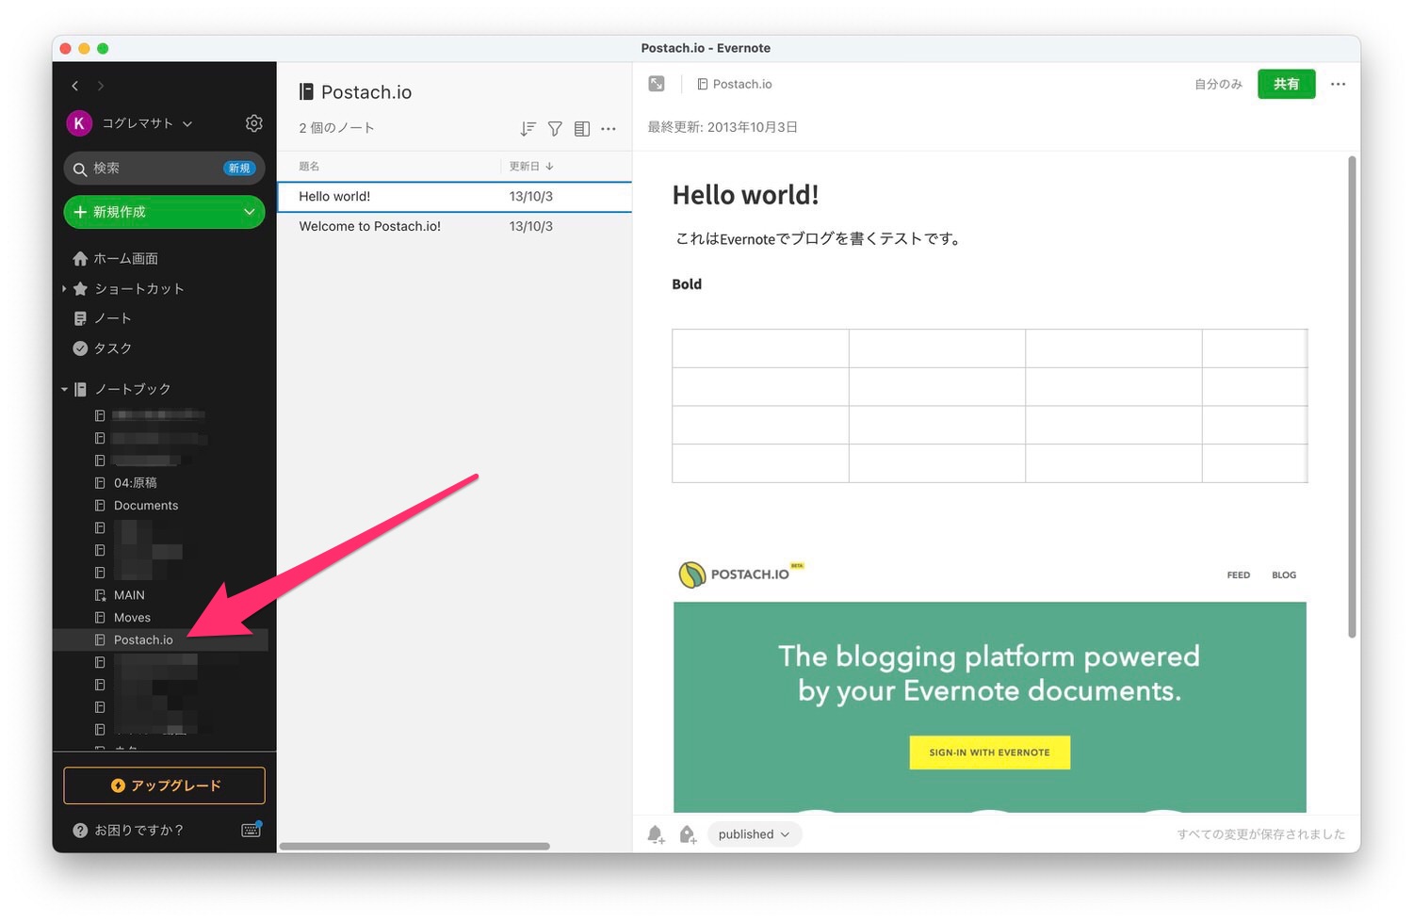Viewport: 1413px width, 922px height.
Task: Click the ホーム画面 house icon
Action: 80,258
